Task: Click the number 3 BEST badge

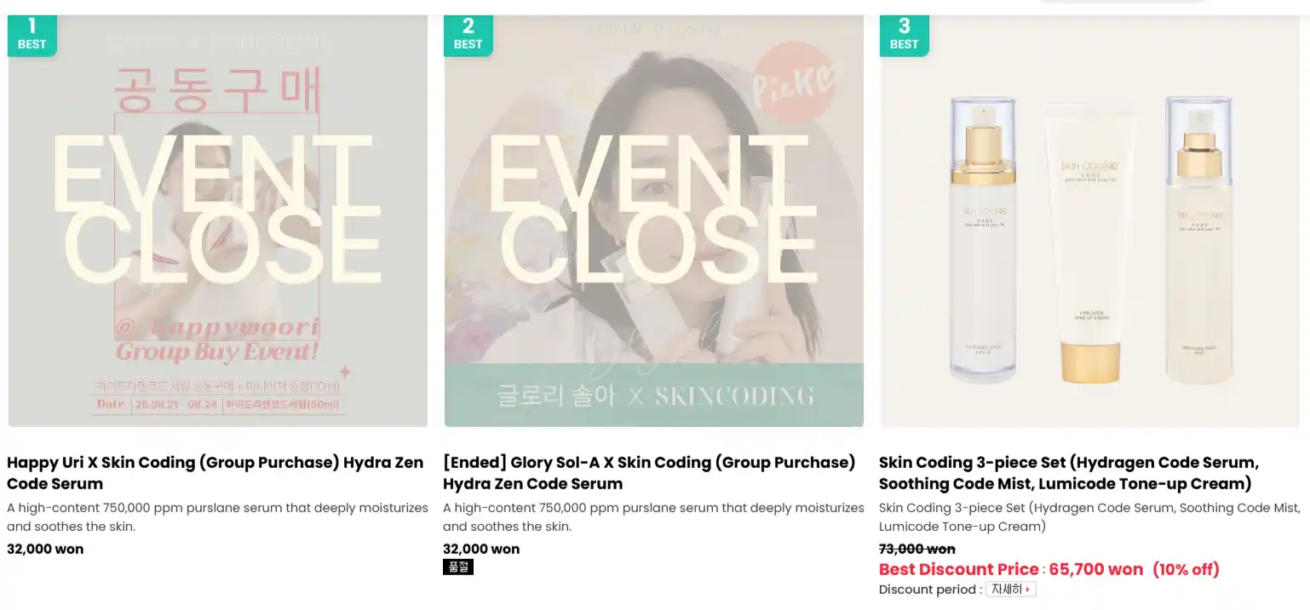Action: click(904, 35)
